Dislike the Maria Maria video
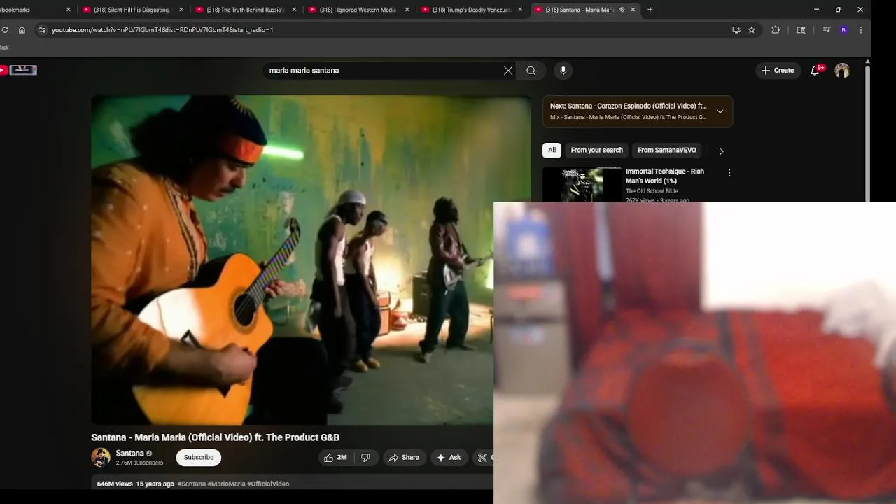This screenshot has width=896, height=504. pyautogui.click(x=366, y=458)
